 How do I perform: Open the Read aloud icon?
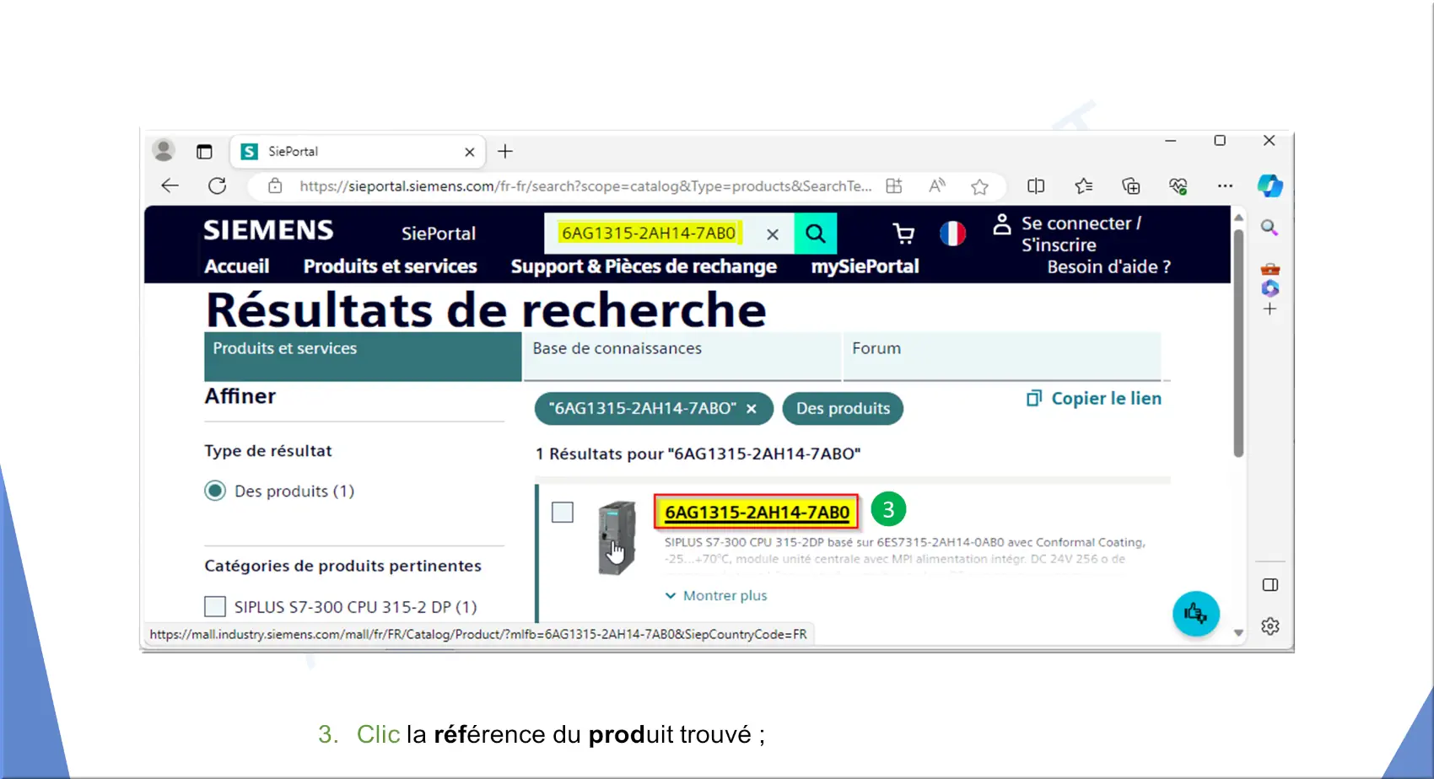937,185
